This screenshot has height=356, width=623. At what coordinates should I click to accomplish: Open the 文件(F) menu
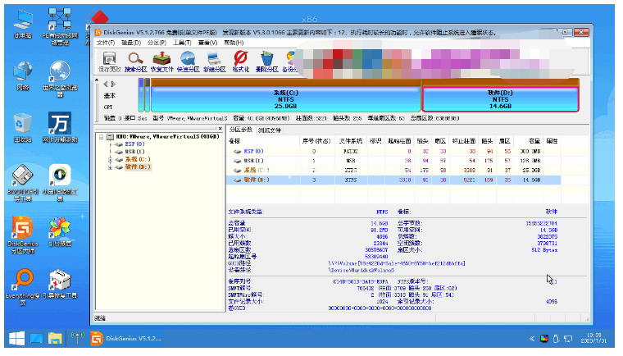[x=106, y=42]
